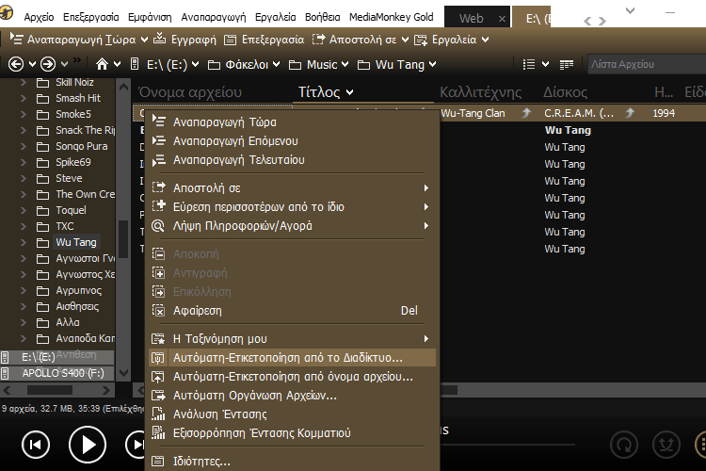Image resolution: width=706 pixels, height=471 pixels.
Task: Open the Φάκελοι breadcrumb dropdown
Action: [276, 64]
